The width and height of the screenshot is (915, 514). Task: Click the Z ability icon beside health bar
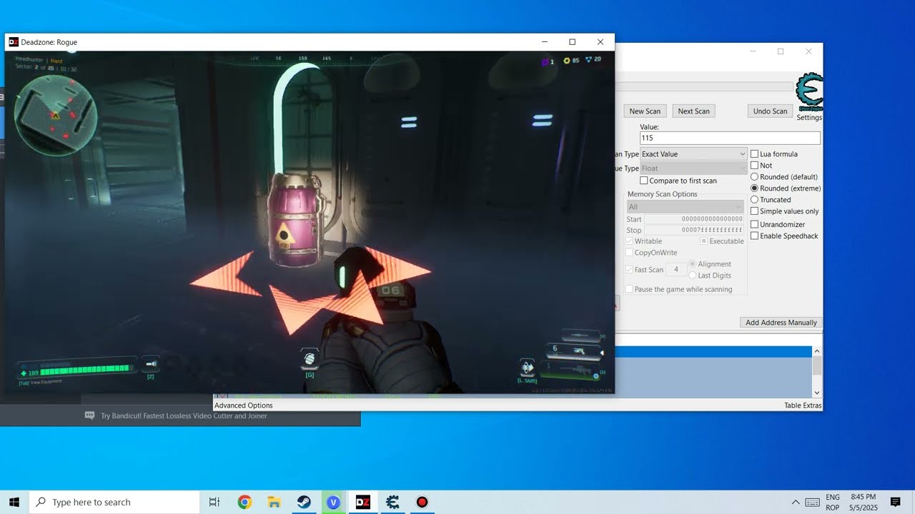[151, 364]
